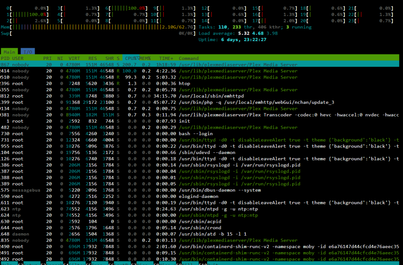Select the elogind-daemon process row
Image resolution: width=403 pixels, height=265 pixels.
click(200, 196)
